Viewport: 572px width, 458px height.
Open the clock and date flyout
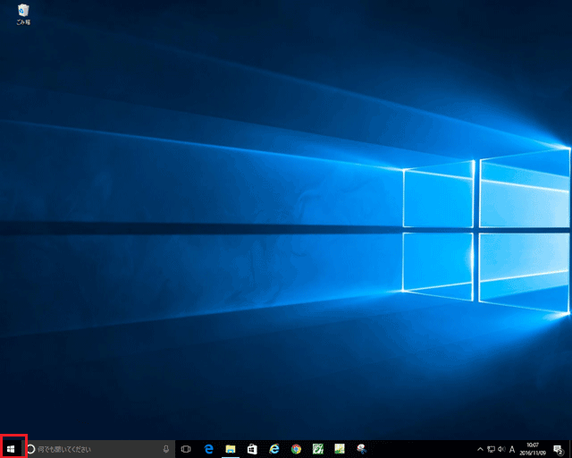click(533, 449)
